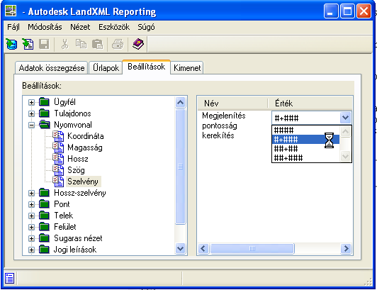Switch to the Kimenet tab

[x=187, y=68]
